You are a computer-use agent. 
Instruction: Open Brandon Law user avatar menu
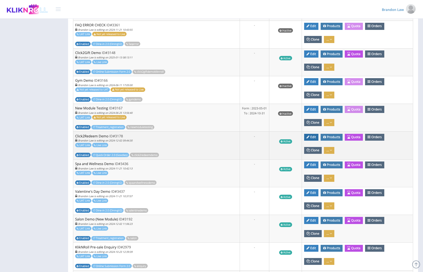[x=411, y=9]
